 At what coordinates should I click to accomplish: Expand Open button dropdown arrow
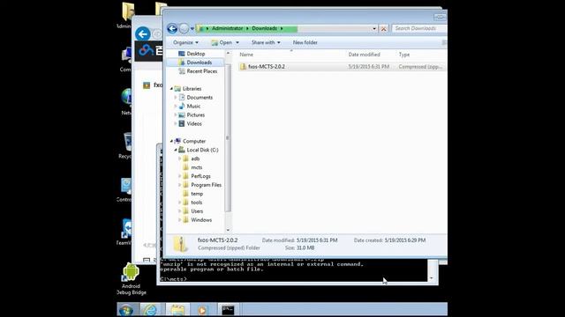pyautogui.click(x=237, y=42)
